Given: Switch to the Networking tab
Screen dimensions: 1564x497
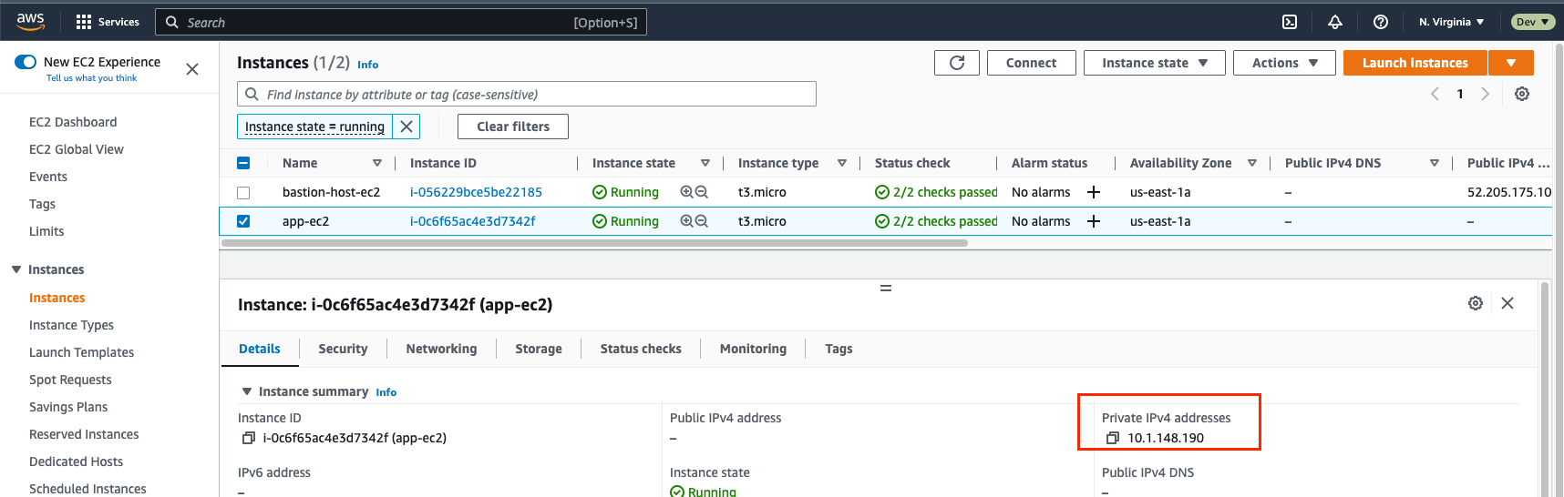Looking at the screenshot, I should (x=441, y=349).
